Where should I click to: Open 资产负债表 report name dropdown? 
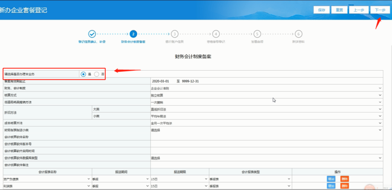47,179
